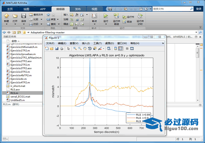This screenshot has width=205, height=143.
Task: Select the ir_short.mat file
Action: point(18,86)
